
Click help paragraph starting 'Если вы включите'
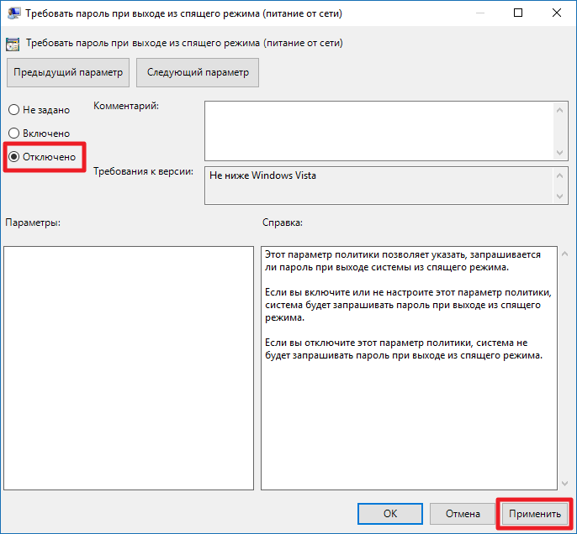408,305
